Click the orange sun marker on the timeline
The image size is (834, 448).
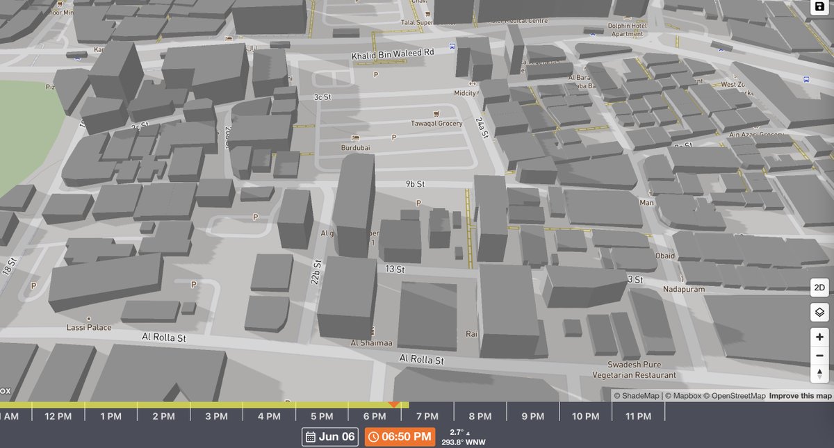(393, 403)
